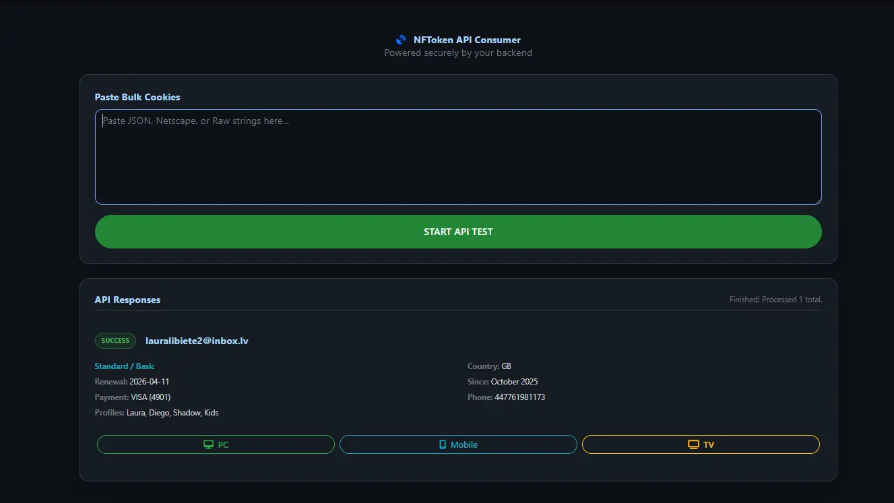
Task: Grab the textarea resize handle corner
Action: point(818,201)
